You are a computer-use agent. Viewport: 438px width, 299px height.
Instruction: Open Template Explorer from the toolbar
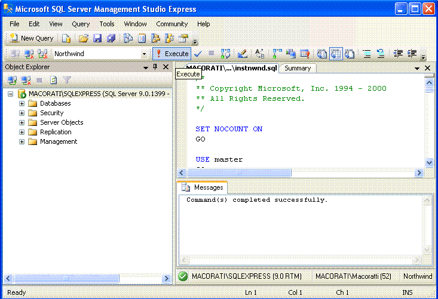pyautogui.click(x=169, y=38)
